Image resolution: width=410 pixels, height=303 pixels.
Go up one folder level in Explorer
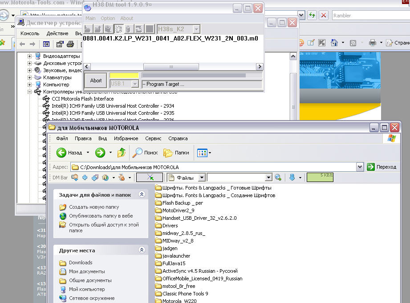point(122,153)
